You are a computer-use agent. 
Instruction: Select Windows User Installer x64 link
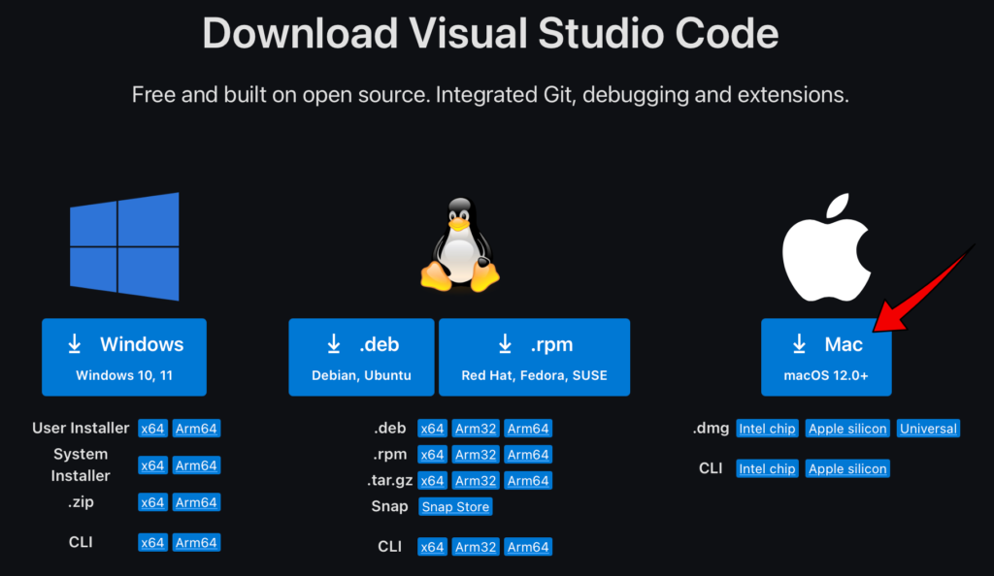152,429
